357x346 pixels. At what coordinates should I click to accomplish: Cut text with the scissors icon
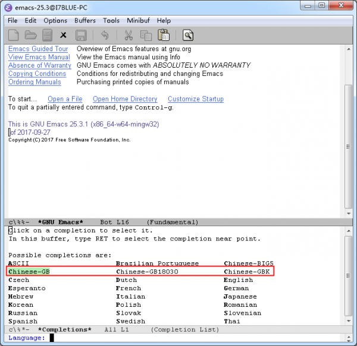pos(129,35)
